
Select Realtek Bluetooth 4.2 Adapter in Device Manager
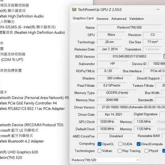(22, 141)
